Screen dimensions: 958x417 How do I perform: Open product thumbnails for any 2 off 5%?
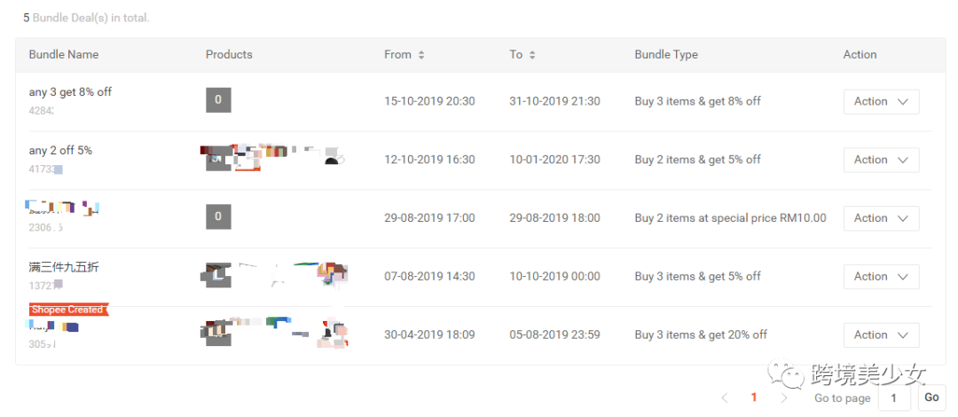[272, 159]
